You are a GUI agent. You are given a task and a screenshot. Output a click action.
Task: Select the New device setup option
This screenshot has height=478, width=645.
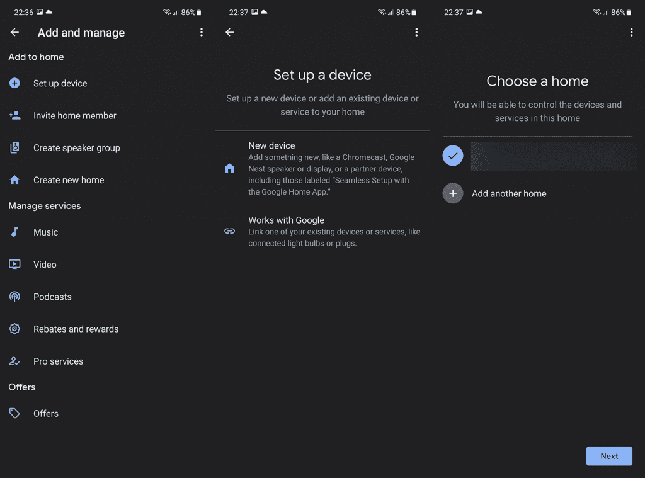coord(321,168)
